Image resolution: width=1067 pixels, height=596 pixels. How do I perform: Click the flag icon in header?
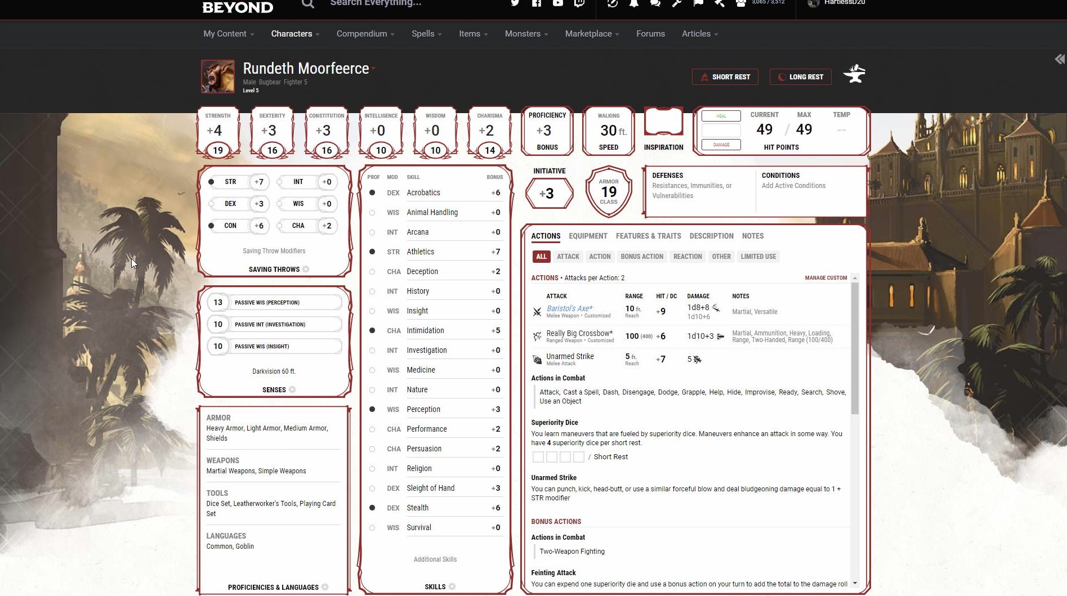(x=698, y=3)
